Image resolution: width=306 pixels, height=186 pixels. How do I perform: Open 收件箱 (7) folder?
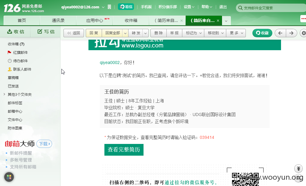pyautogui.click(x=16, y=44)
